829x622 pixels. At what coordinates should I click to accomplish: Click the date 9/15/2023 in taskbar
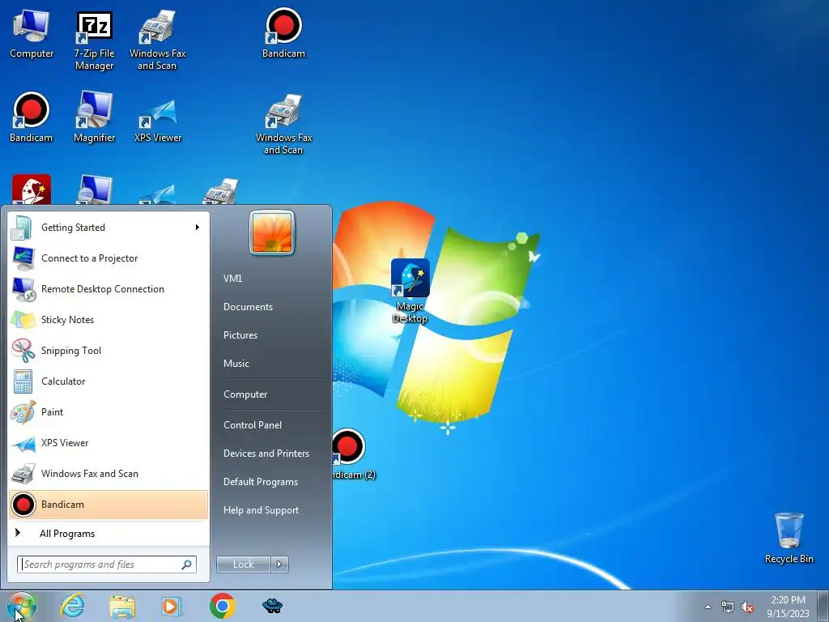788,614
